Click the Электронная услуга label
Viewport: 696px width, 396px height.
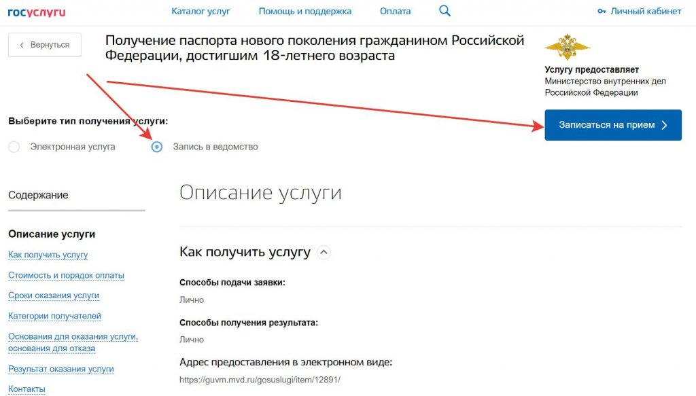pyautogui.click(x=73, y=147)
